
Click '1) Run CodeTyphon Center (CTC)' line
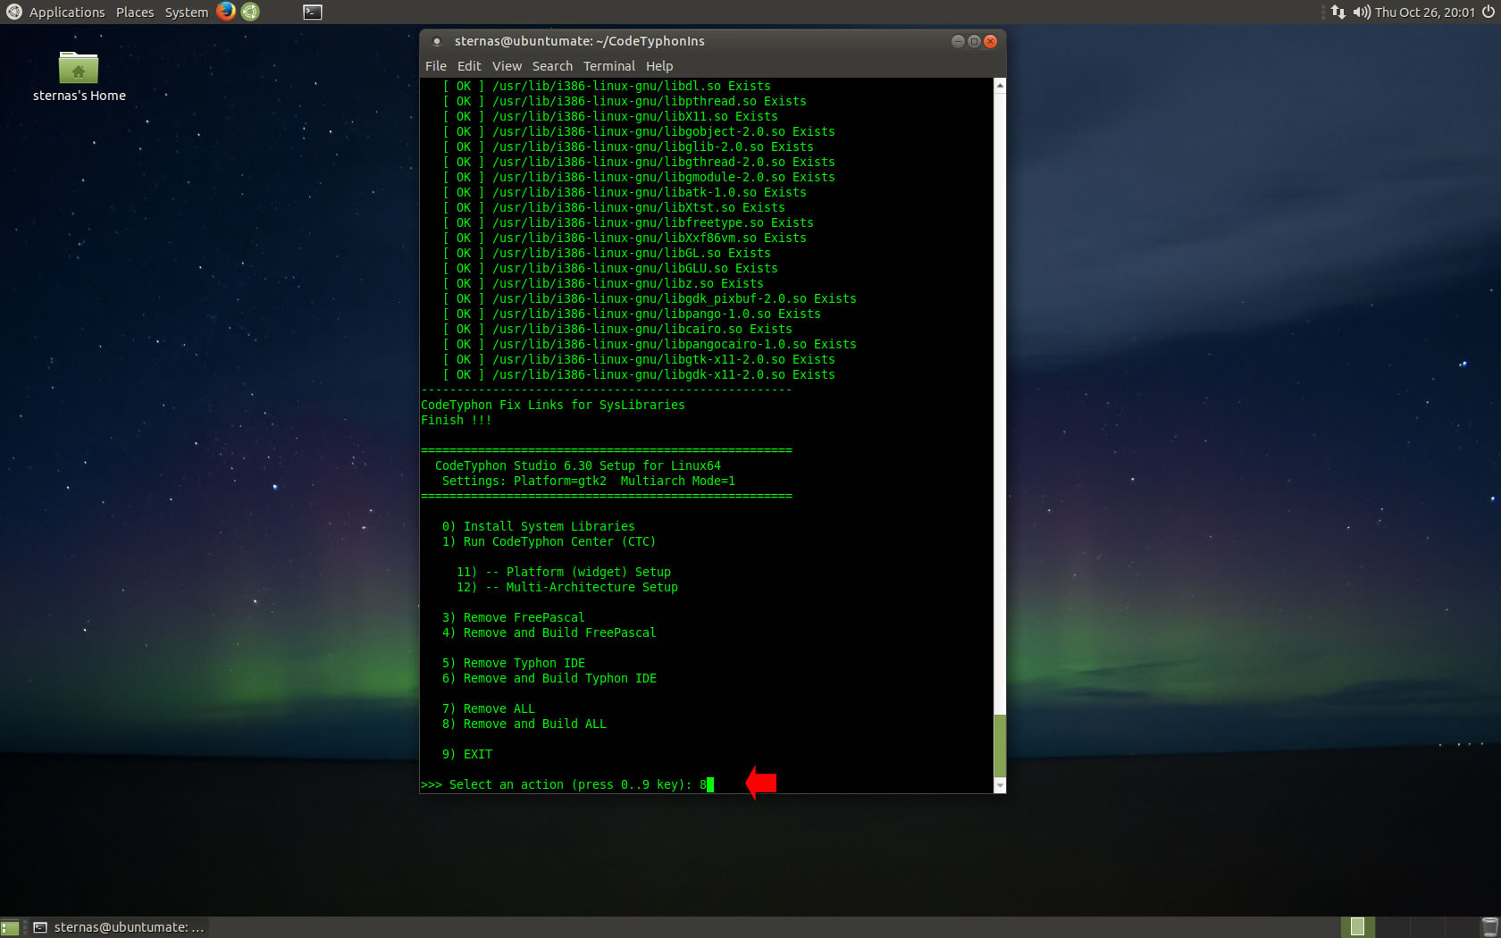click(x=549, y=541)
